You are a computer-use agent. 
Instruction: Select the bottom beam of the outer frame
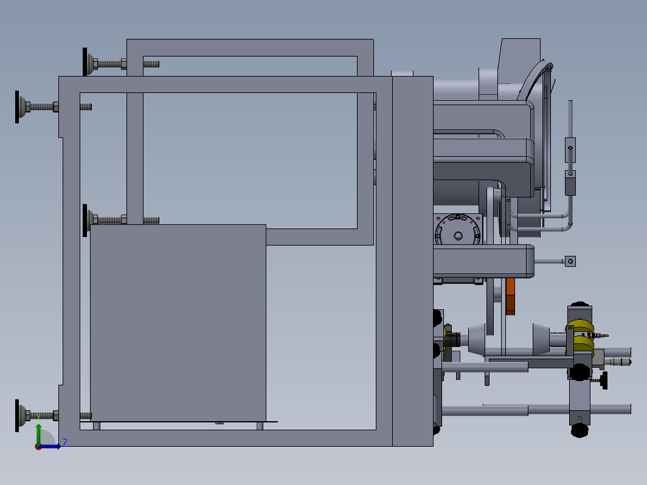[225, 438]
